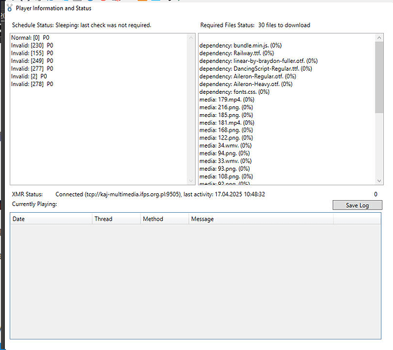393x350 pixels.
Task: Click scroll down arrow in schedule status list
Action: click(x=191, y=181)
